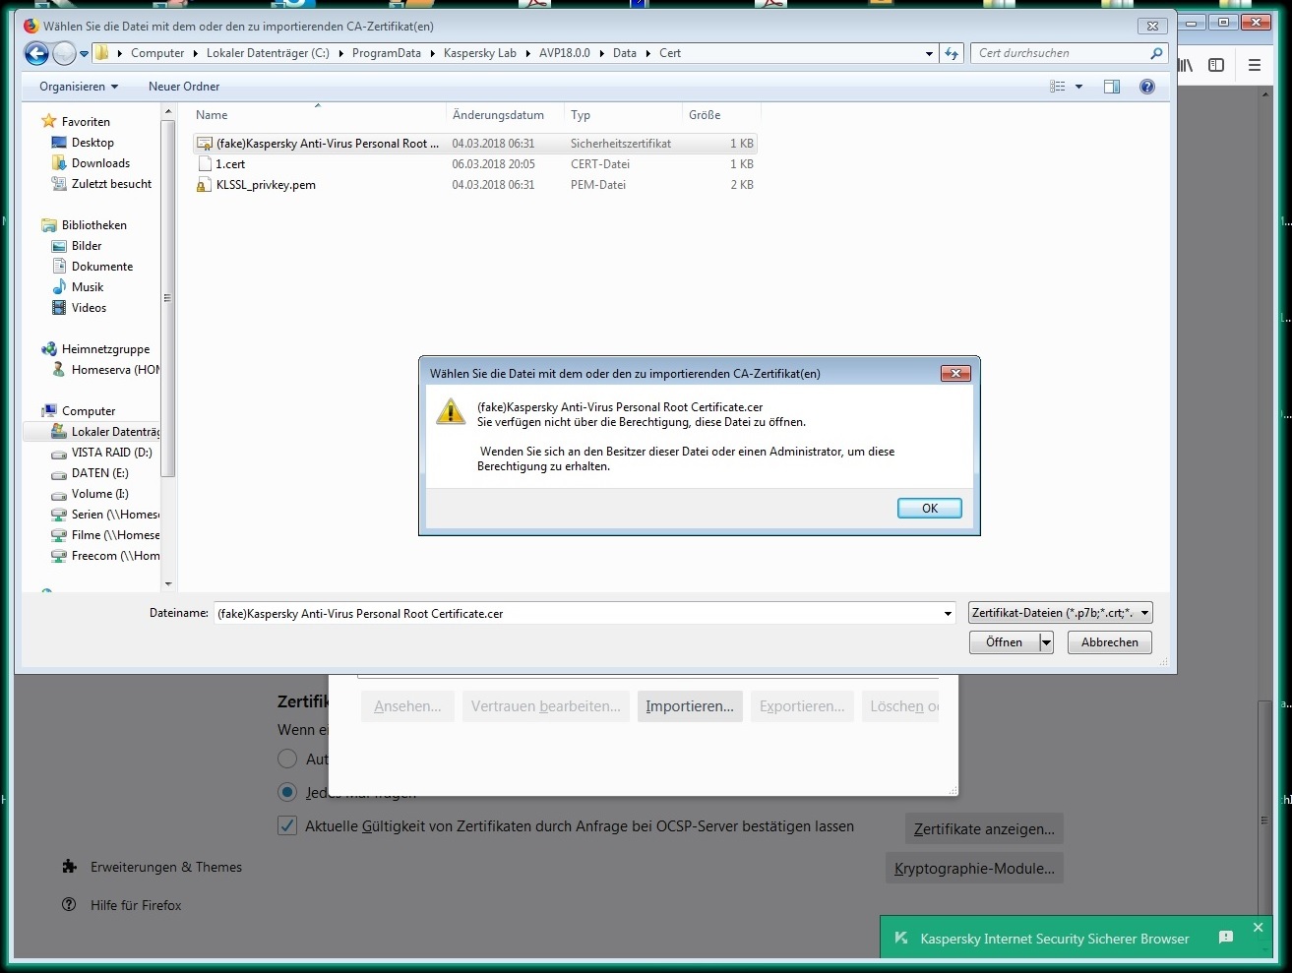Click the Abbrechen button
Screen dimensions: 1292x973
click(x=1110, y=642)
